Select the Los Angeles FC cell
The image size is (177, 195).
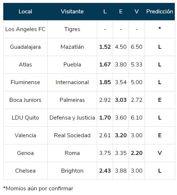coord(25,29)
